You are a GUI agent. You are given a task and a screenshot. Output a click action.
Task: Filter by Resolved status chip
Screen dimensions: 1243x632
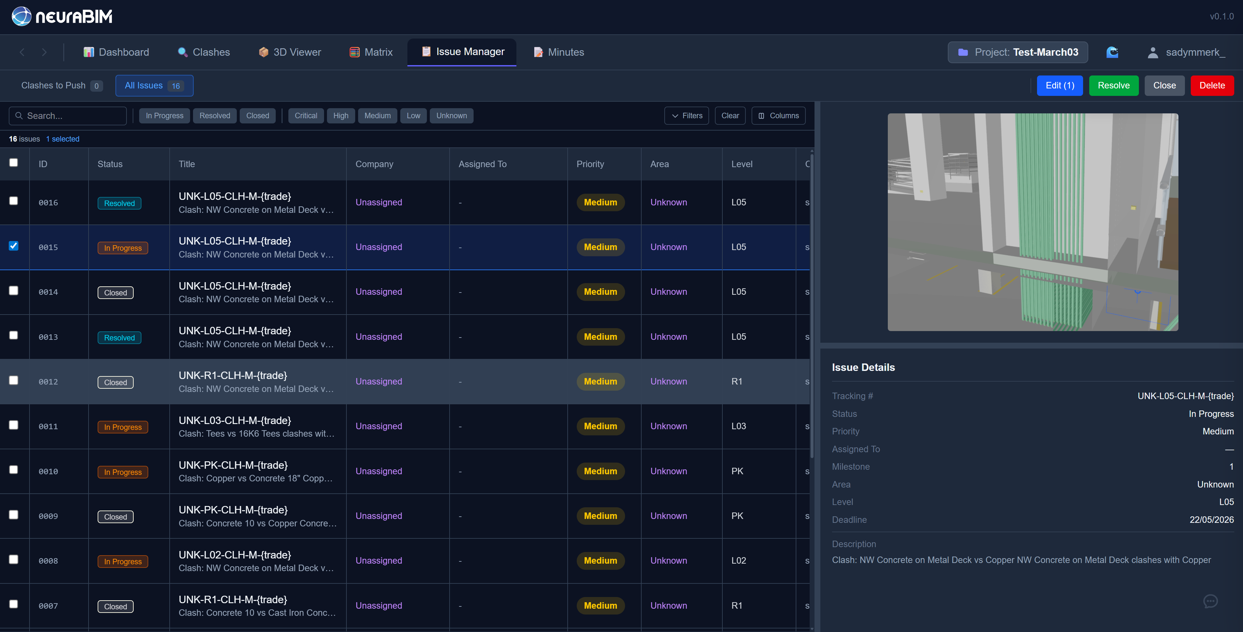[x=215, y=116]
